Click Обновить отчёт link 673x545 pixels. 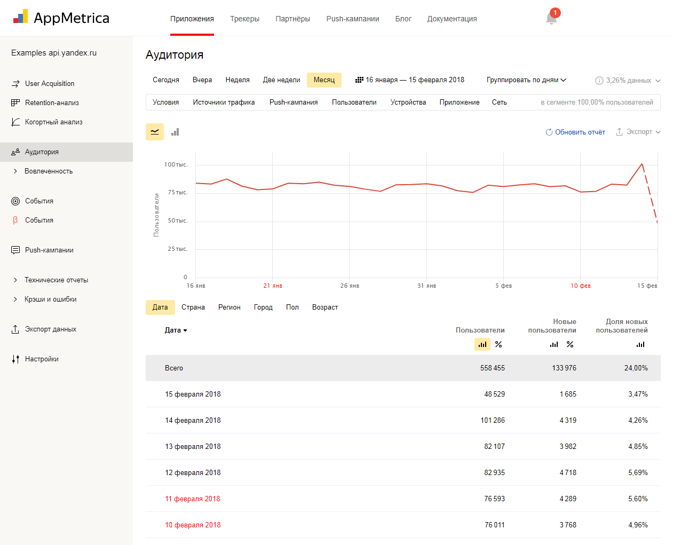575,132
